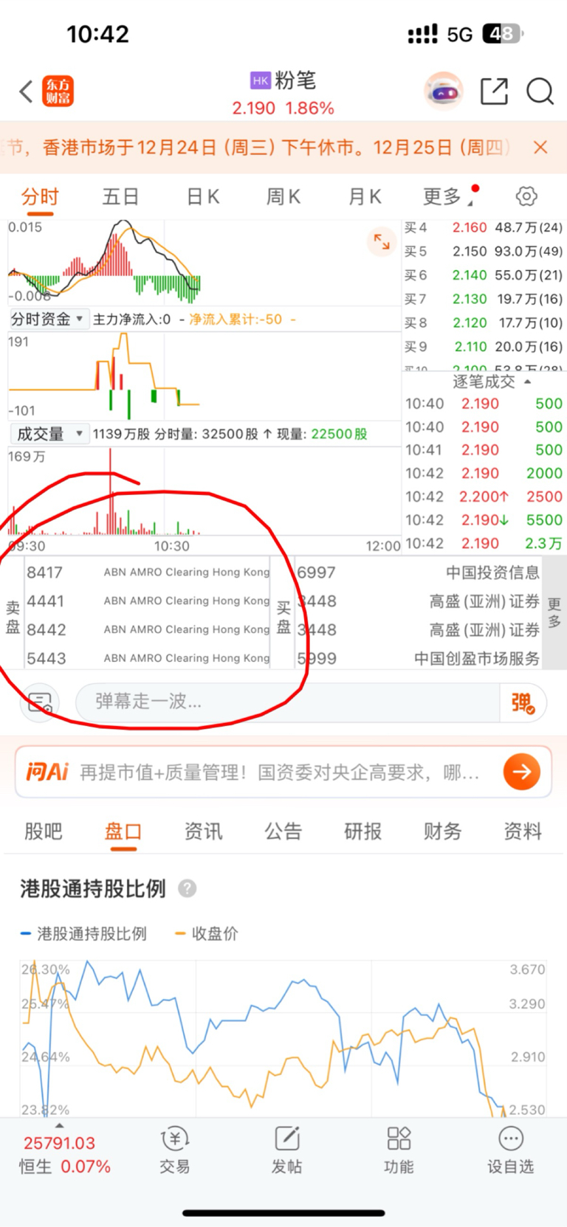Viewport: 567px width, 1227px height.
Task: Tap the 2.190 2.3万 trade row
Action: tap(484, 543)
